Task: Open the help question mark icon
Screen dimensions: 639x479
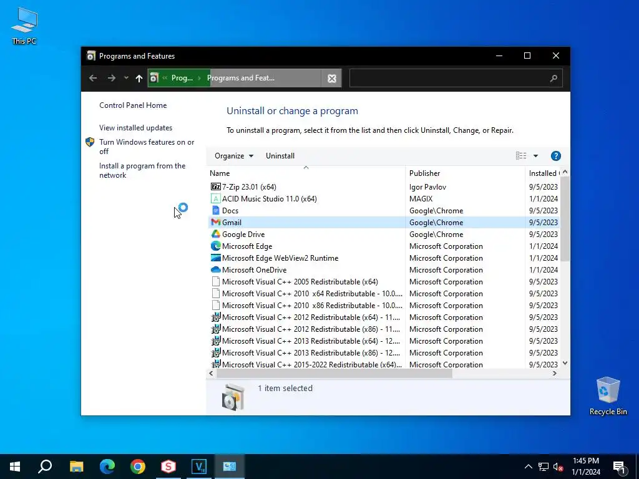Action: click(x=555, y=156)
